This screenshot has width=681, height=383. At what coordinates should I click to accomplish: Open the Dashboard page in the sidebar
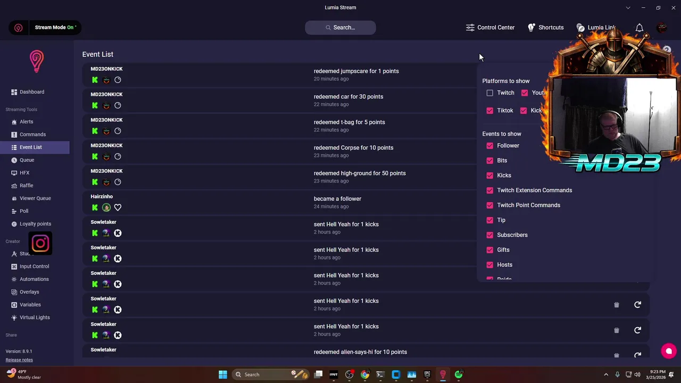click(35, 92)
